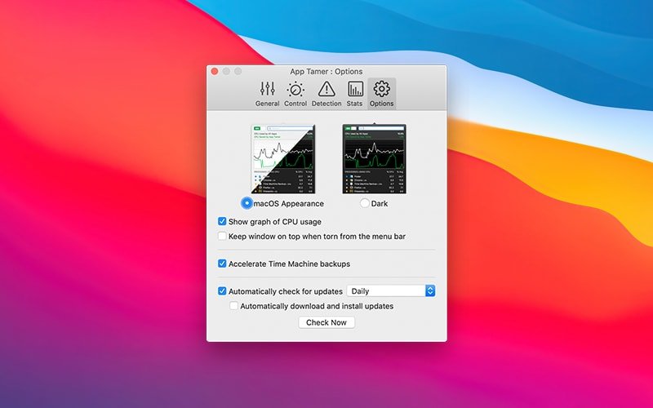The width and height of the screenshot is (653, 408).
Task: Open the General sliders tab
Action: pyautogui.click(x=267, y=94)
